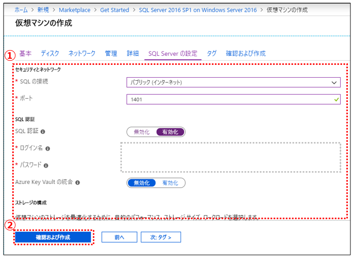Set Azure Key Vault integration to 無効化

point(141,183)
